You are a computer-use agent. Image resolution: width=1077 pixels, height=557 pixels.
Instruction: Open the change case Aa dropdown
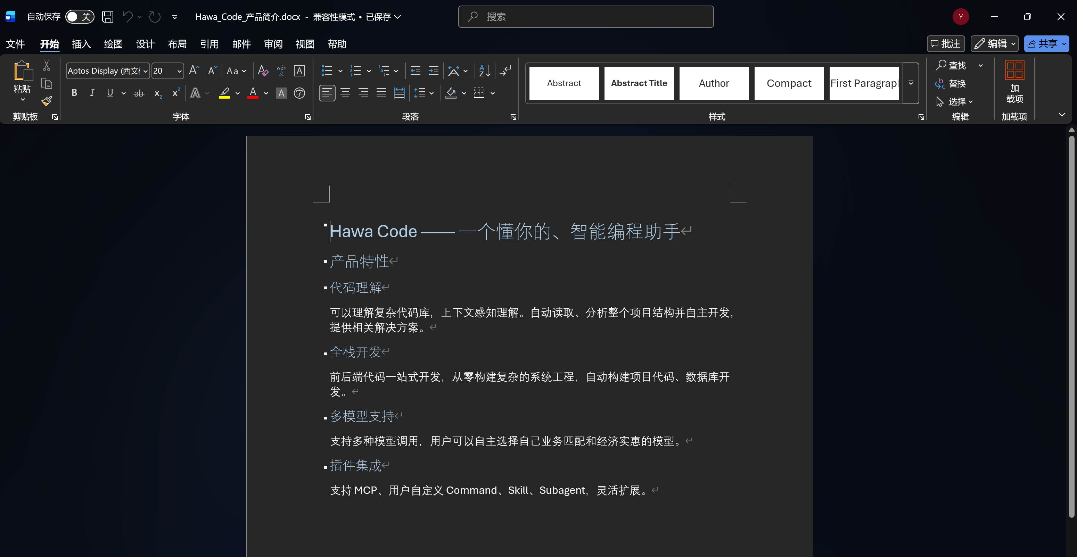[236, 70]
